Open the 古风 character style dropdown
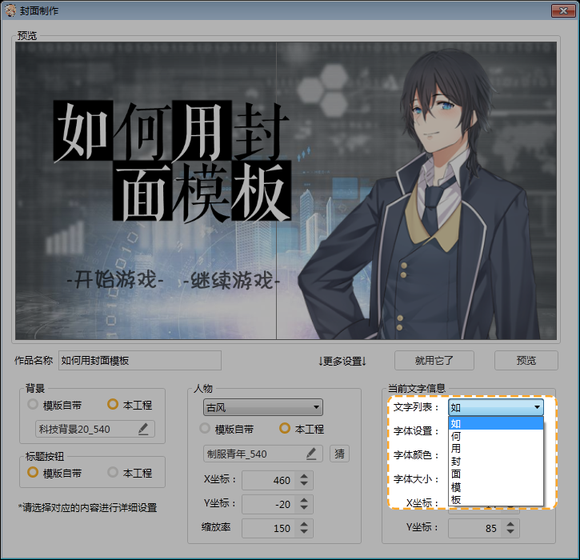 pyautogui.click(x=262, y=407)
